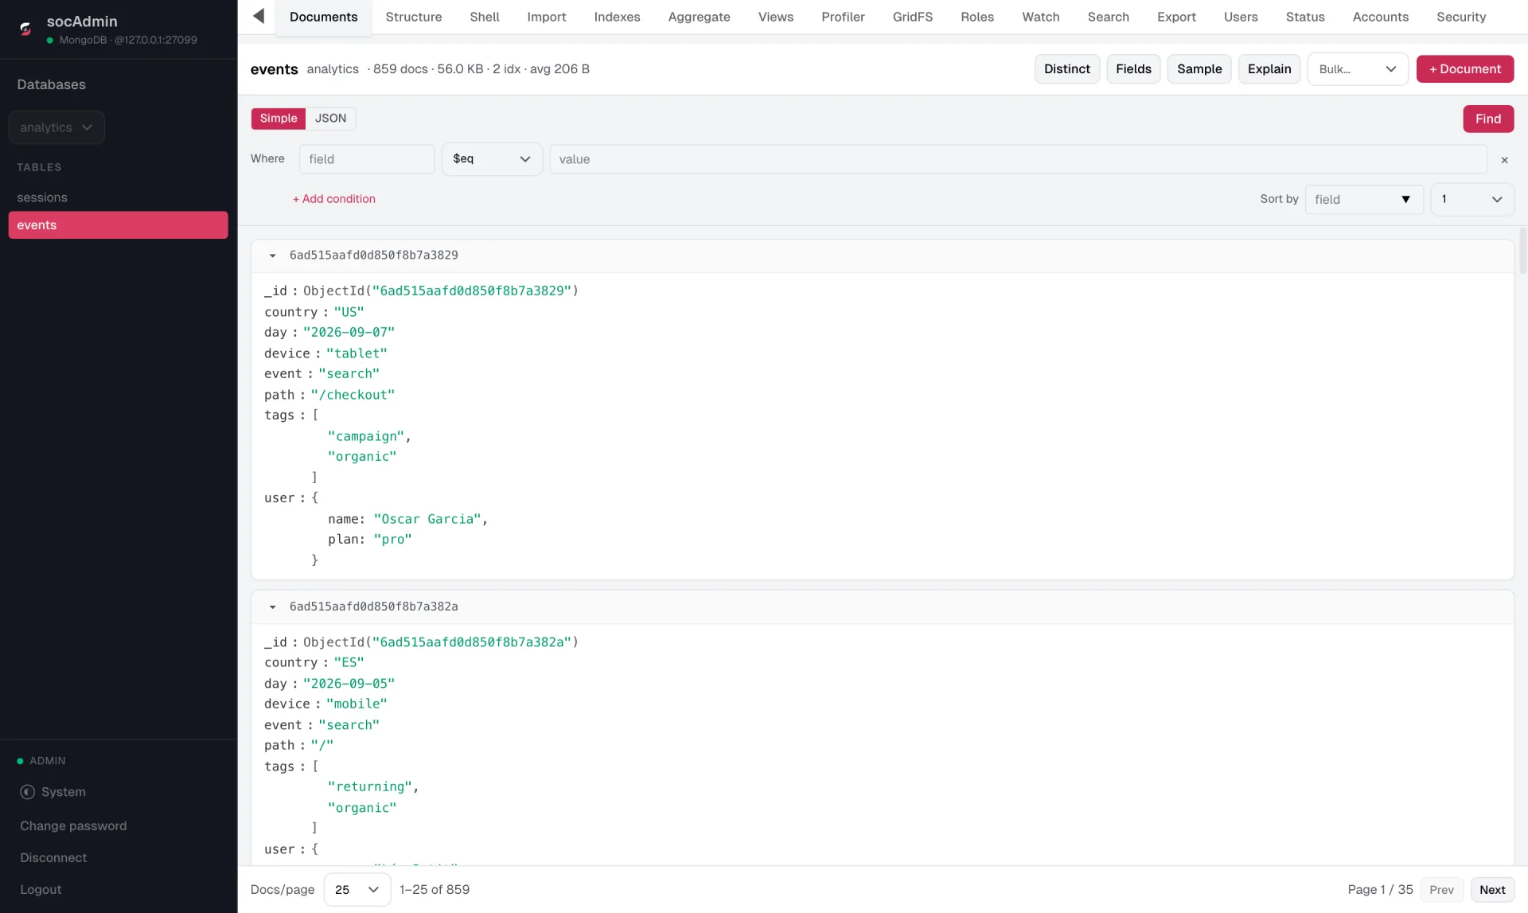Open the Sort by field dropdown
Image resolution: width=1528 pixels, height=913 pixels.
[x=1364, y=200]
